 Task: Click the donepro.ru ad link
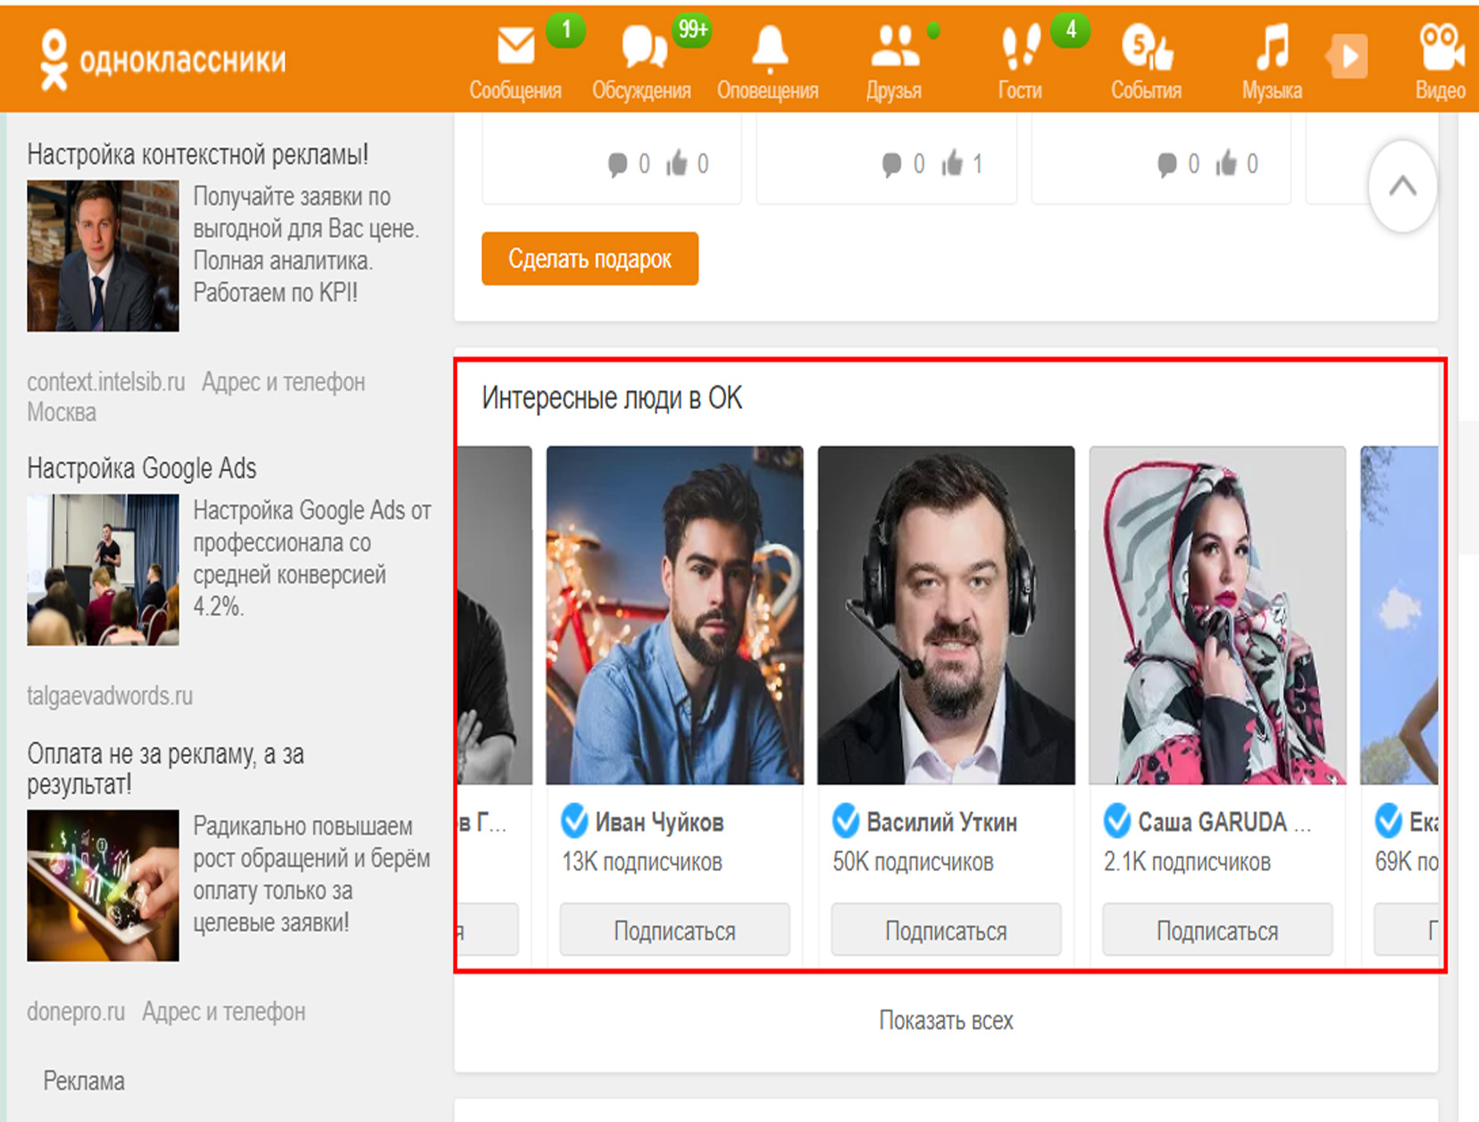coord(76,1011)
